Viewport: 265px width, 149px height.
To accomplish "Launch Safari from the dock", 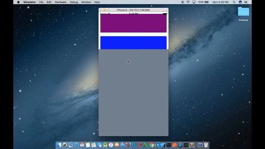I will (x=76, y=145).
